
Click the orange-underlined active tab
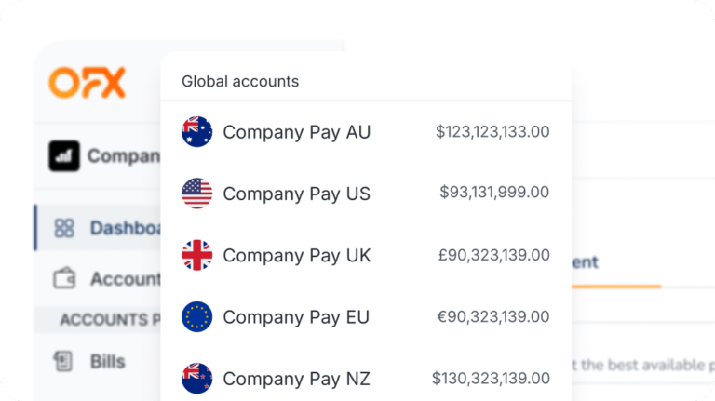coord(585,263)
